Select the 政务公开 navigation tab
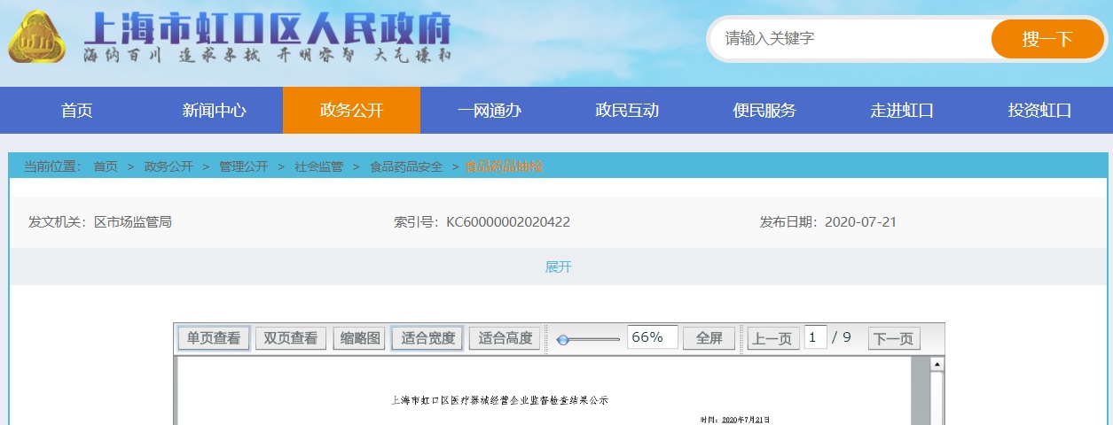Screen dimensions: 1113x425 pyautogui.click(x=351, y=111)
